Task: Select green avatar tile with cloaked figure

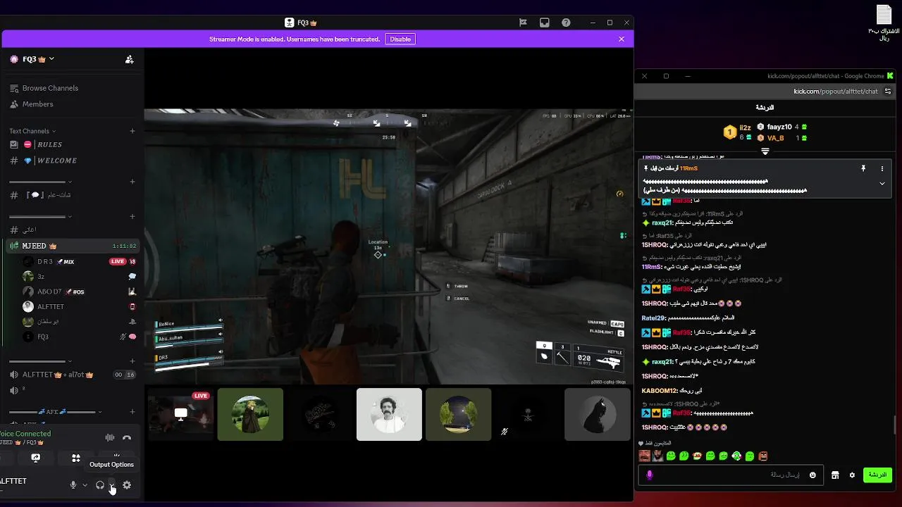Action: [x=250, y=414]
